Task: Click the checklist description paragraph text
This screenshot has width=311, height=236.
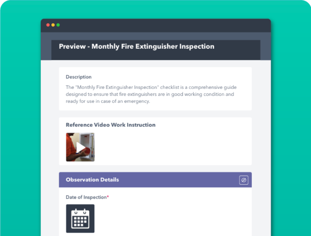Action: pos(151,94)
